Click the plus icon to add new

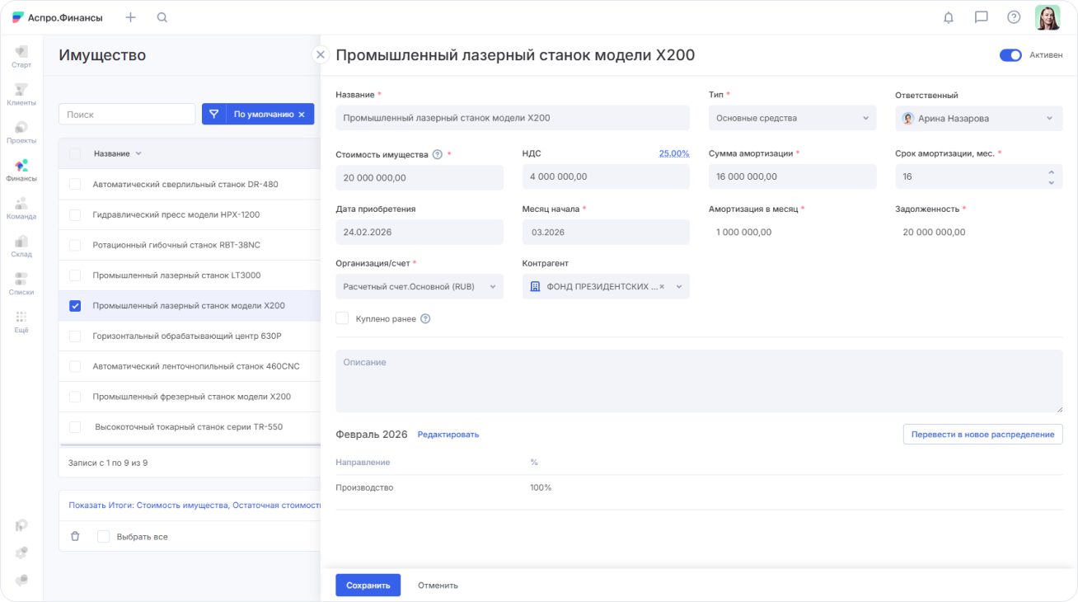click(130, 17)
